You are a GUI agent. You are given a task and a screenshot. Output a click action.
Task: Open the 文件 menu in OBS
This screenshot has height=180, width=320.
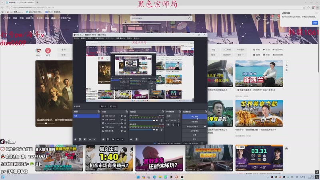pos(76,39)
